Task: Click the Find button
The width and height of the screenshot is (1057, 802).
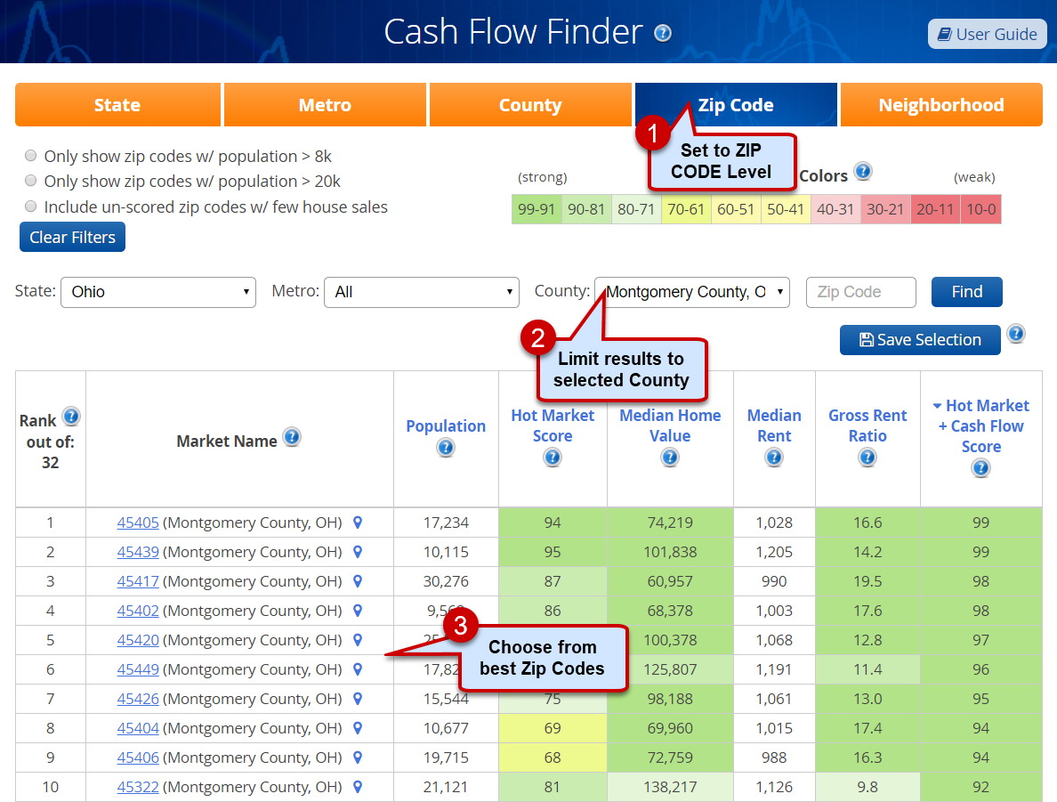Action: 966,291
